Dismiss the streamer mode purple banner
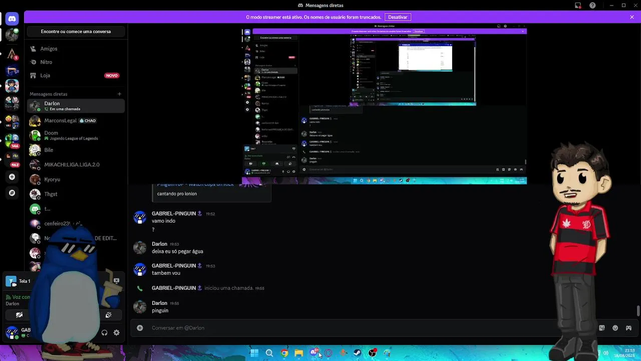This screenshot has height=361, width=641. point(632,17)
